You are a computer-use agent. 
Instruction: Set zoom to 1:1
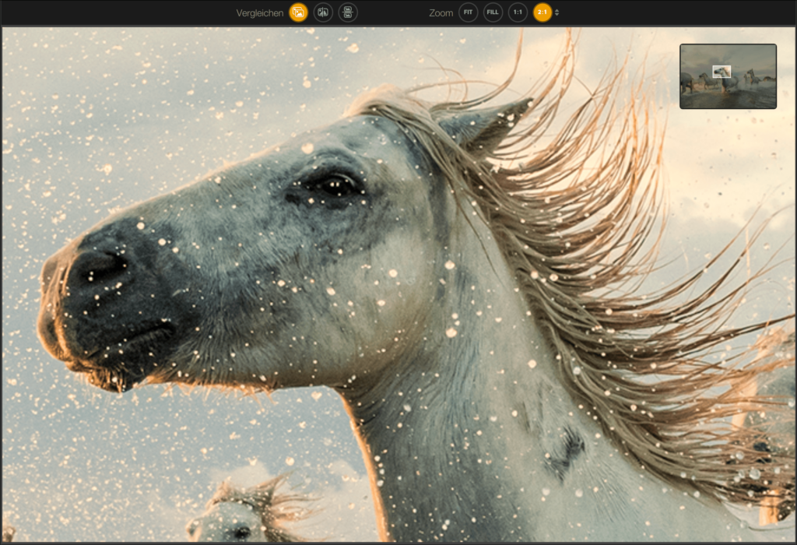pos(518,12)
